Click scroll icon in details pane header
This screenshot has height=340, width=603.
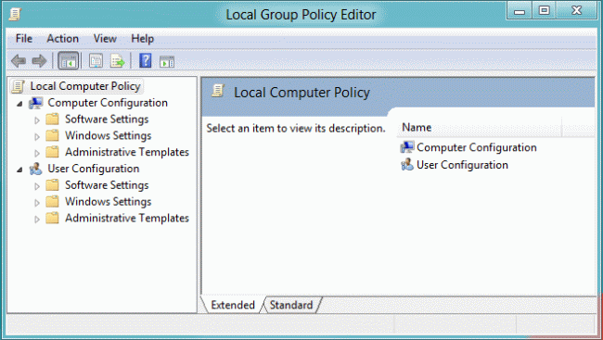(218, 91)
